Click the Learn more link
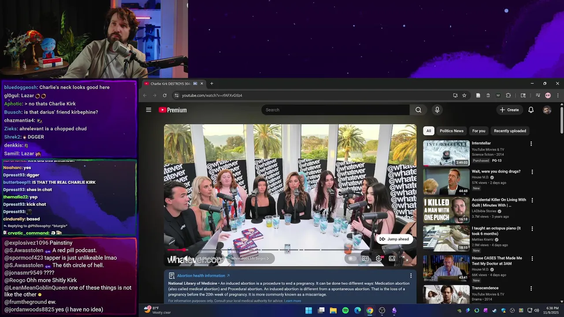Screen dimensions: 564x317 (293, 301)
